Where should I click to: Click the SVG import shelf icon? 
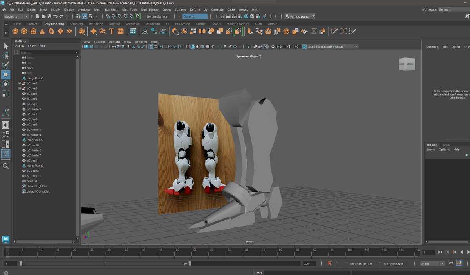[121, 31]
